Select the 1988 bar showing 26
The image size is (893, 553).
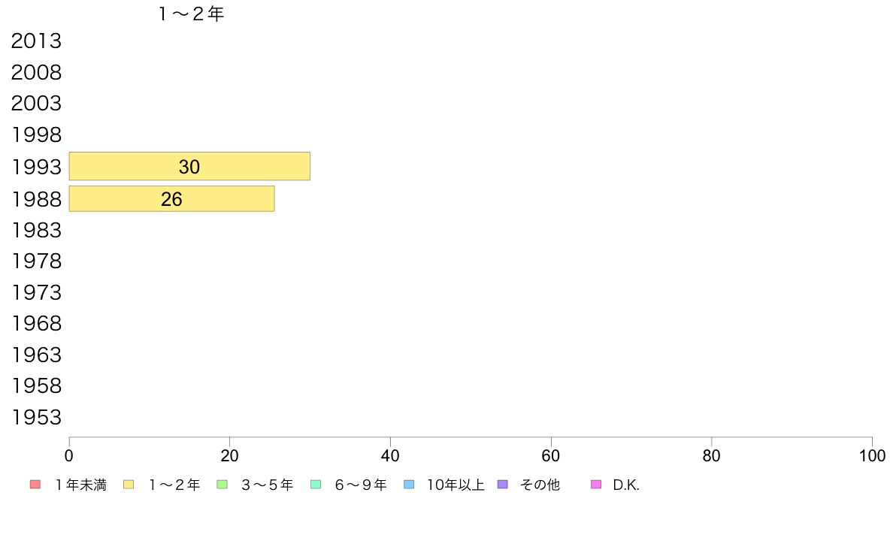click(x=171, y=199)
